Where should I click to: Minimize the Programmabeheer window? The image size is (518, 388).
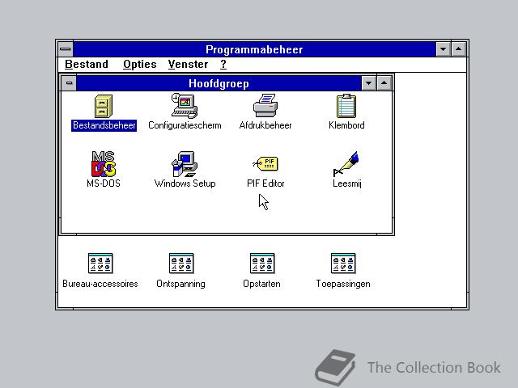[443, 49]
